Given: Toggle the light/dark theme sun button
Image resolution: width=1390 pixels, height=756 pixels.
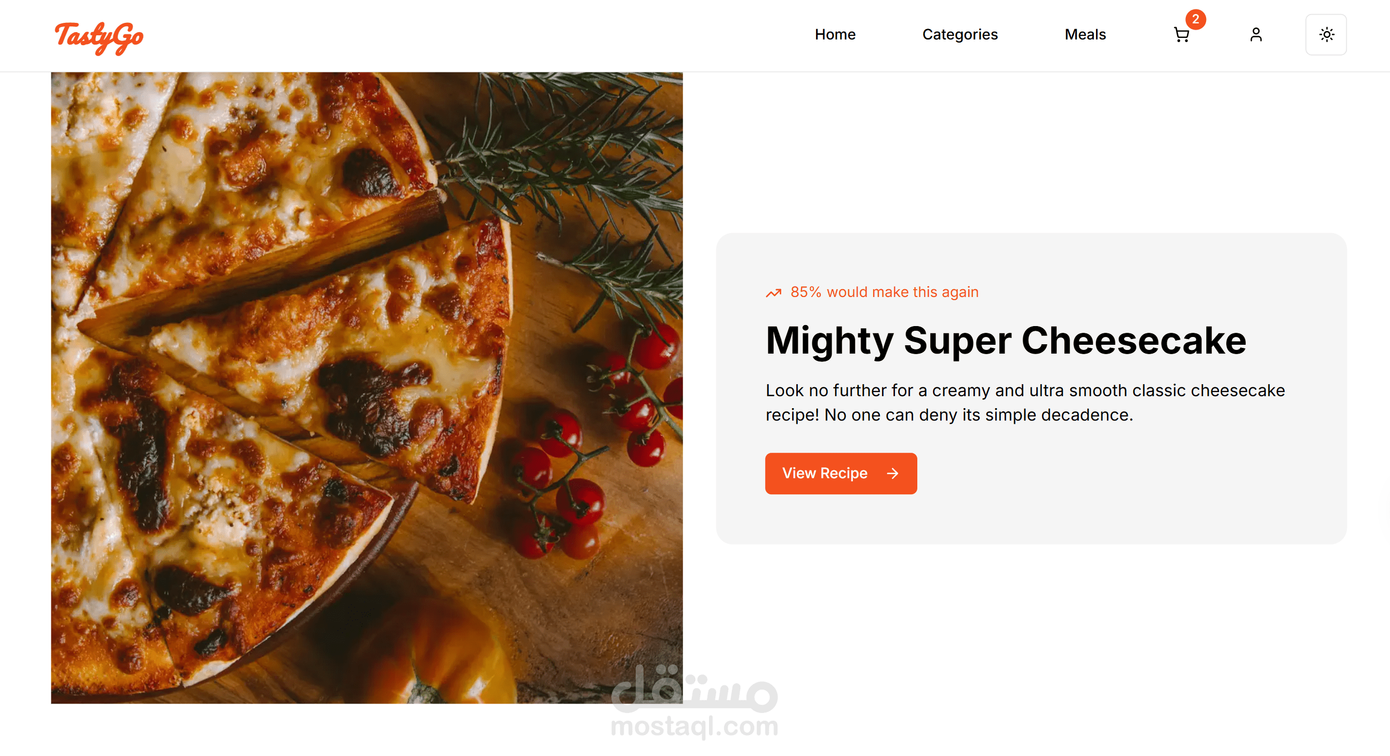Looking at the screenshot, I should point(1326,35).
